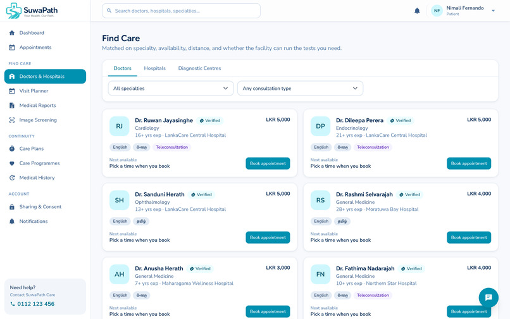This screenshot has width=510, height=319.
Task: Click the Nimali Fernando user name
Action: [x=465, y=8]
